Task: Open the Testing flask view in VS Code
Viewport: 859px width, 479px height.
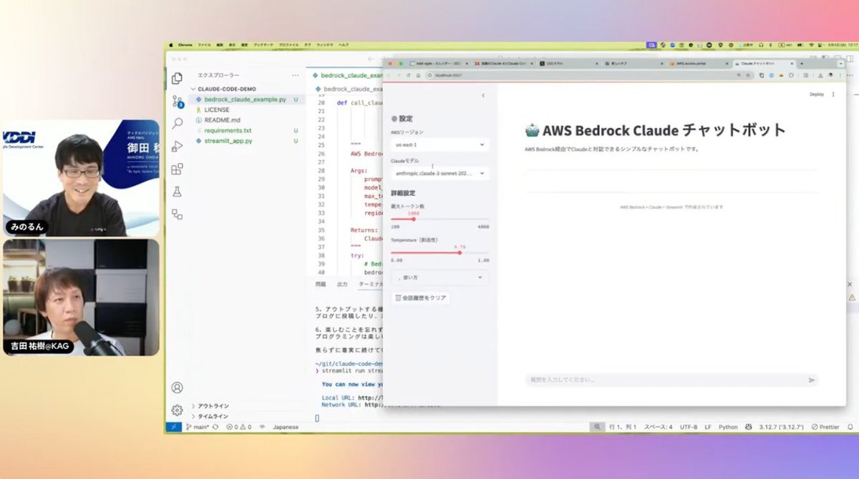Action: click(x=177, y=192)
